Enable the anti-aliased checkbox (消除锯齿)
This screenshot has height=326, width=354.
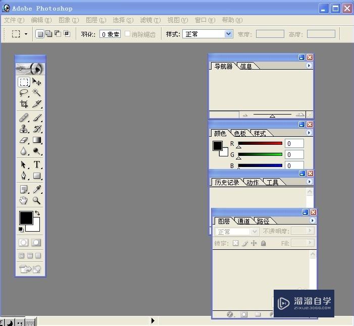pyautogui.click(x=128, y=34)
